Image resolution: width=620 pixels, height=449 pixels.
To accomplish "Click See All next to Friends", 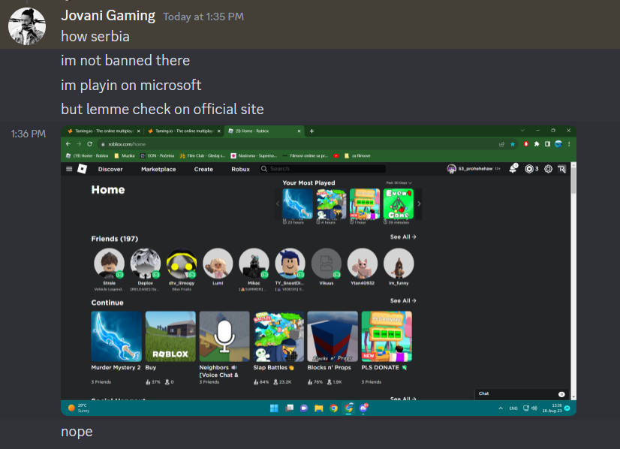I will (x=403, y=237).
